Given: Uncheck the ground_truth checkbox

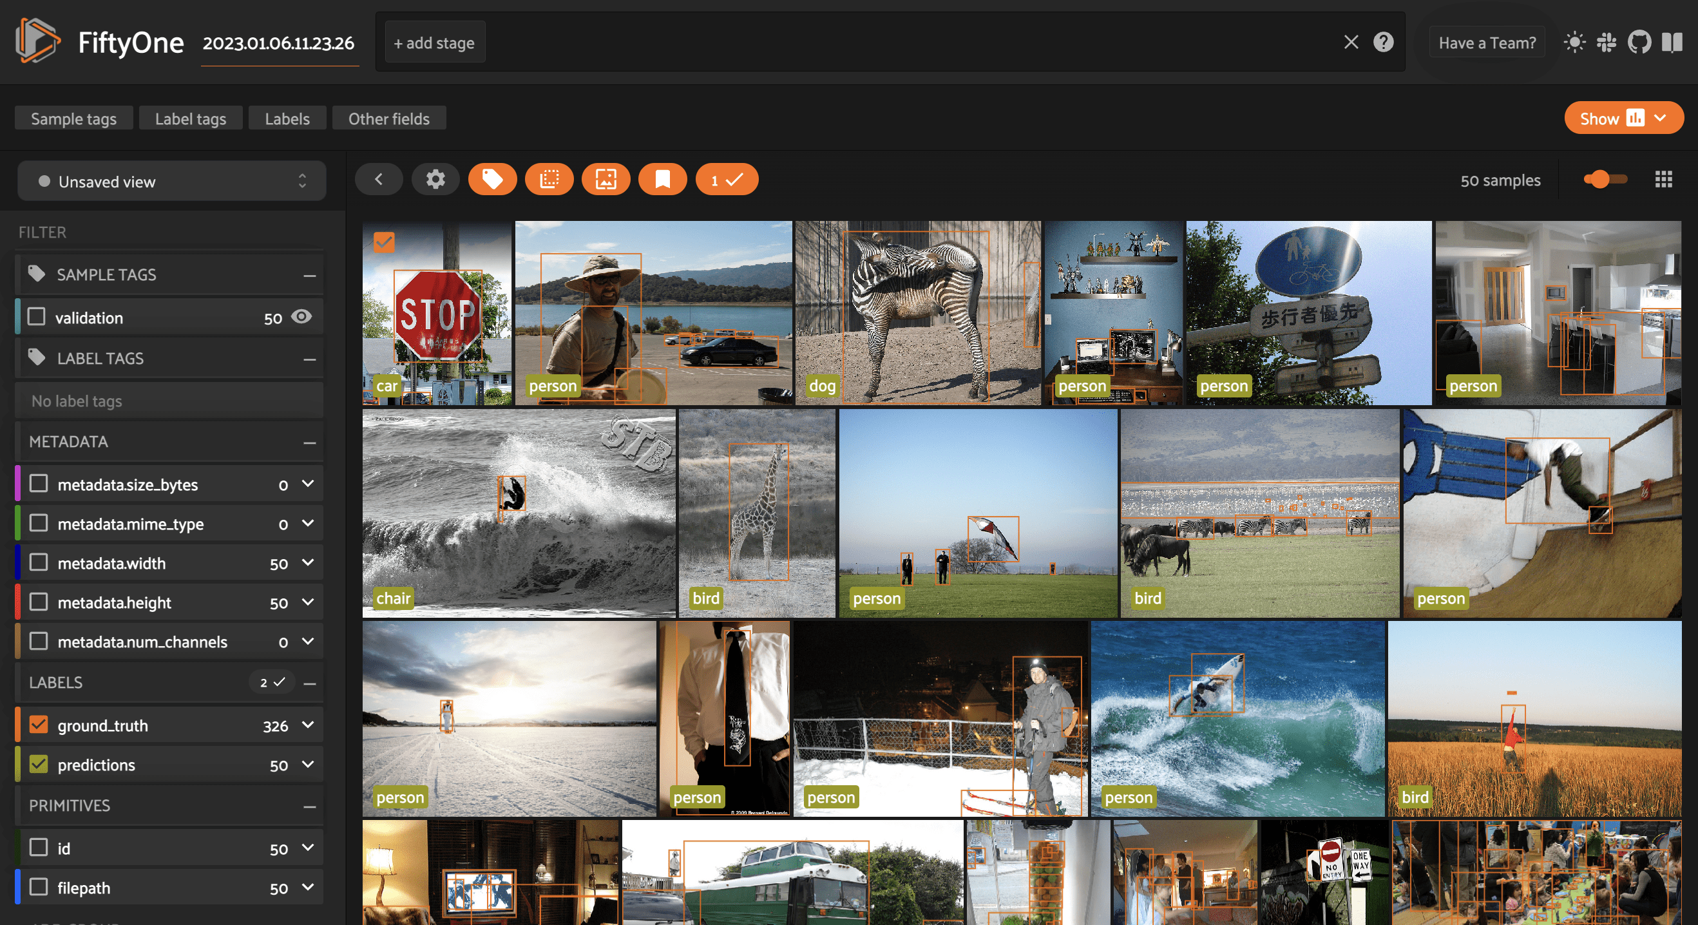Looking at the screenshot, I should 39,725.
